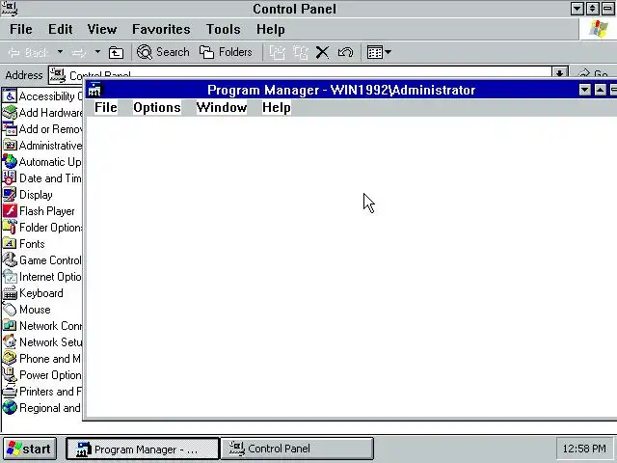Open Control Panel Help menu

click(x=270, y=29)
